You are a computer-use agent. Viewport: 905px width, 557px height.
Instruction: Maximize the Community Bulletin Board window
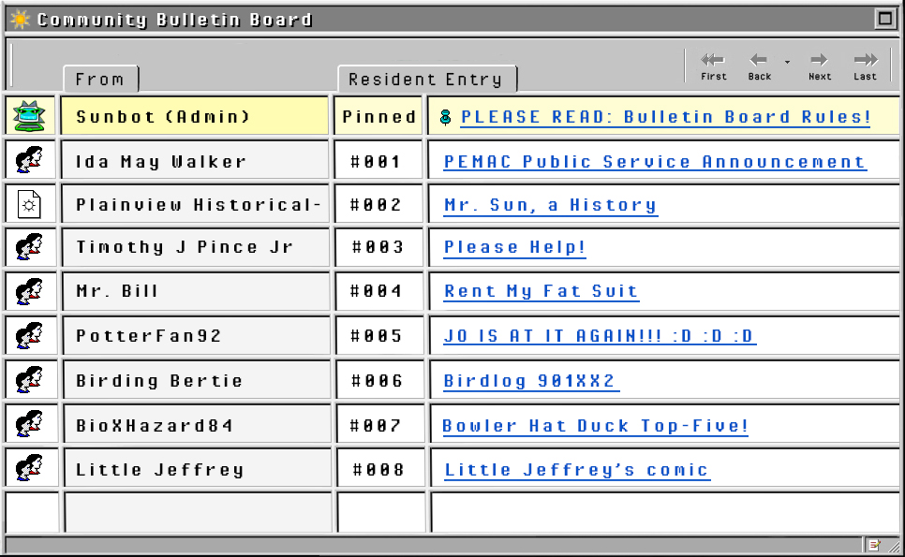[x=884, y=19]
